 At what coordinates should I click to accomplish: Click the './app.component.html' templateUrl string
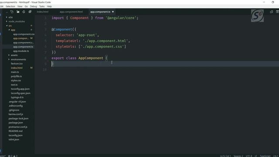tap(105, 41)
